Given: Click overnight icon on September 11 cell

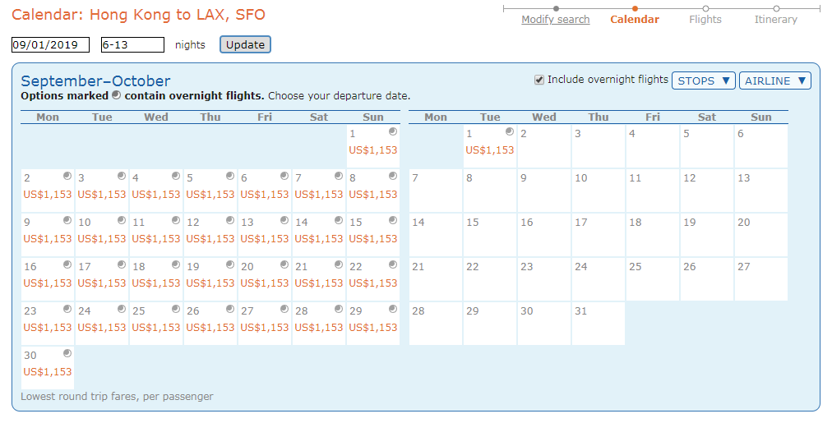Looking at the screenshot, I should [176, 220].
